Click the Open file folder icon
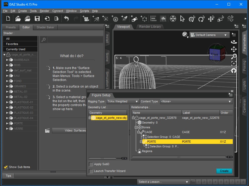Viewport: 249px width, 186px height. 18,19
